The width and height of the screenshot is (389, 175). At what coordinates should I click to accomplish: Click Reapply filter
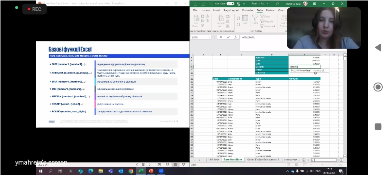point(267,21)
